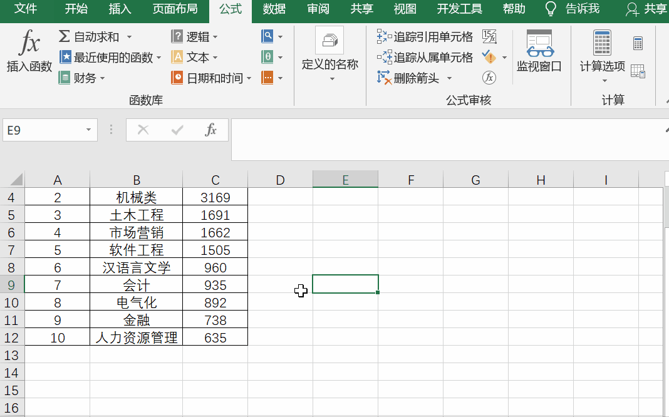Open the 日期和时间 date and time functions

(211, 78)
